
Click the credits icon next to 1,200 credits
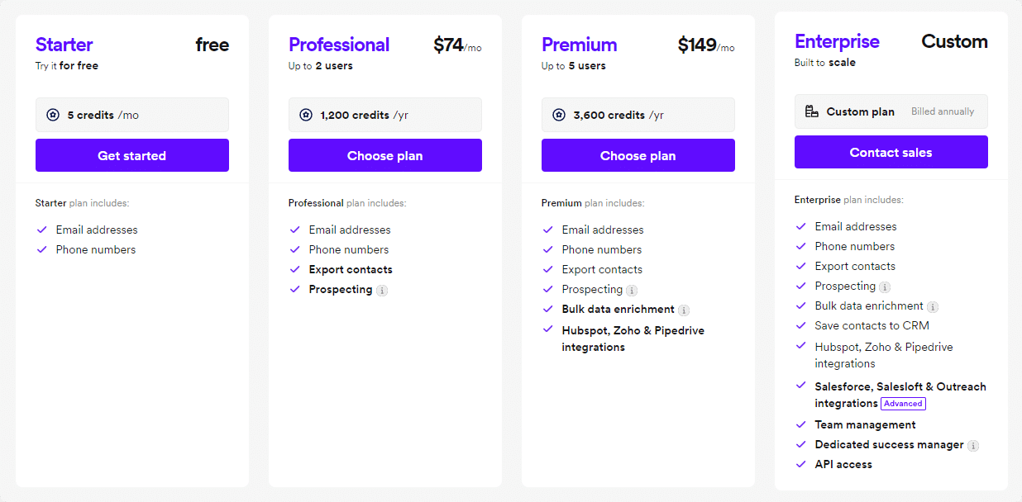tap(304, 114)
